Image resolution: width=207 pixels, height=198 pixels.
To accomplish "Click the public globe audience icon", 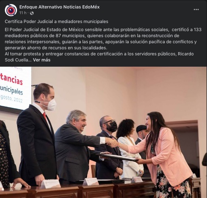I will click(32, 13).
